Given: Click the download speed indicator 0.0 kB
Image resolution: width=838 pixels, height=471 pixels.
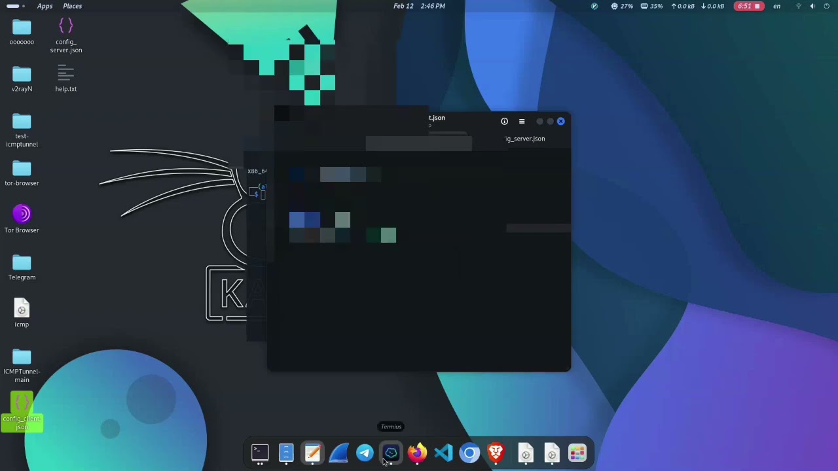Looking at the screenshot, I should 713,6.
